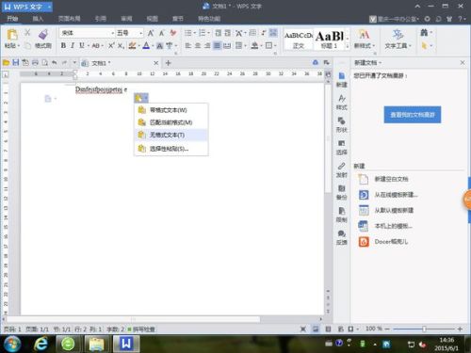The height and width of the screenshot is (353, 471).
Task: Open the 插入 Insert ribbon tab
Action: [38, 19]
